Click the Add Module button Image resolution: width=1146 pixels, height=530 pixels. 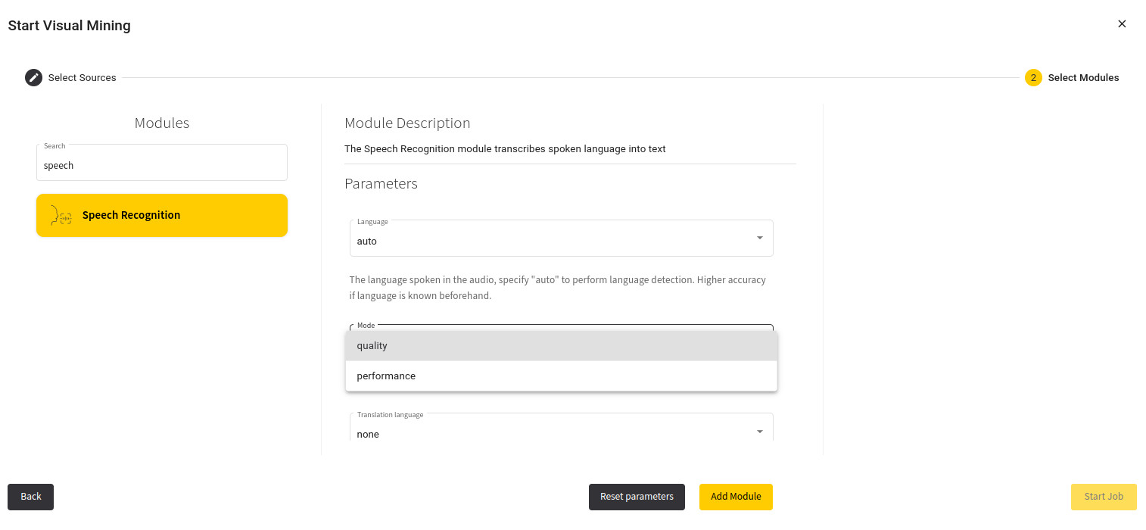pos(736,497)
